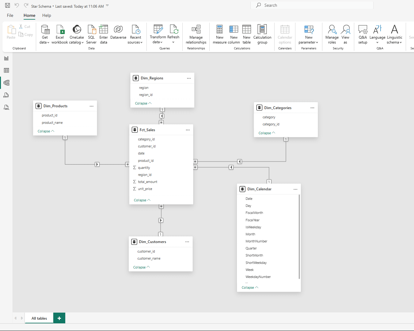
Task: Open Q&A setup
Action: point(363,34)
